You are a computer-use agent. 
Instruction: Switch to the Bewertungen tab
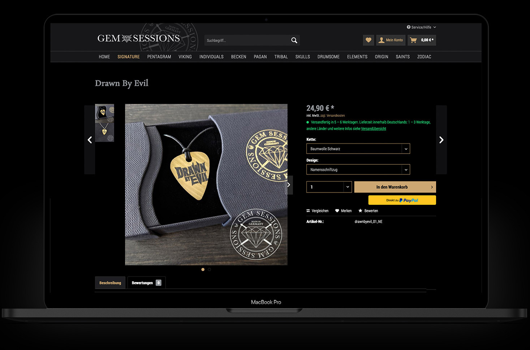146,283
